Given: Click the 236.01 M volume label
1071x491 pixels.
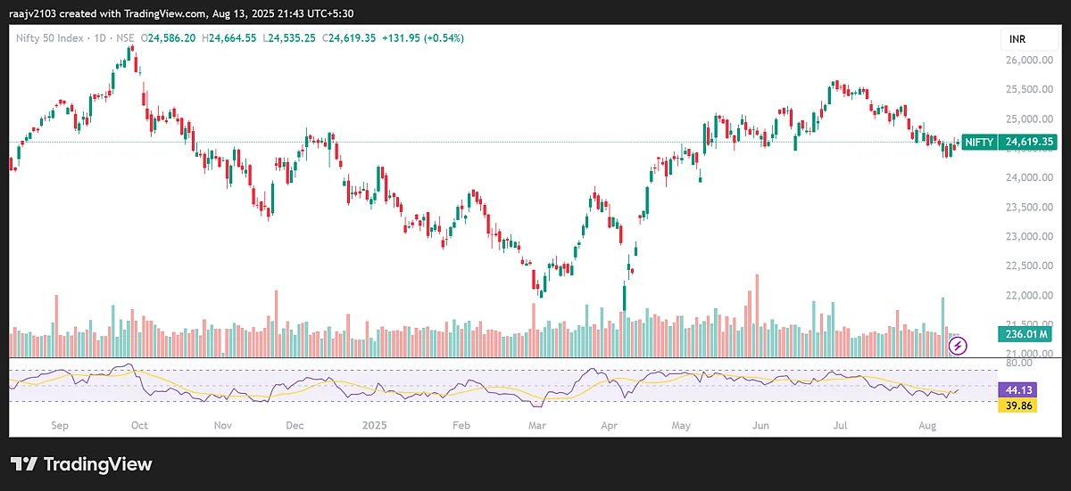Looking at the screenshot, I should click(1025, 334).
